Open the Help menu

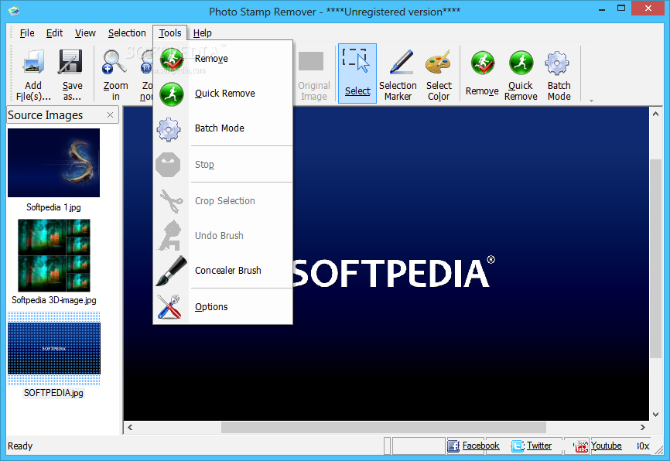[x=202, y=33]
